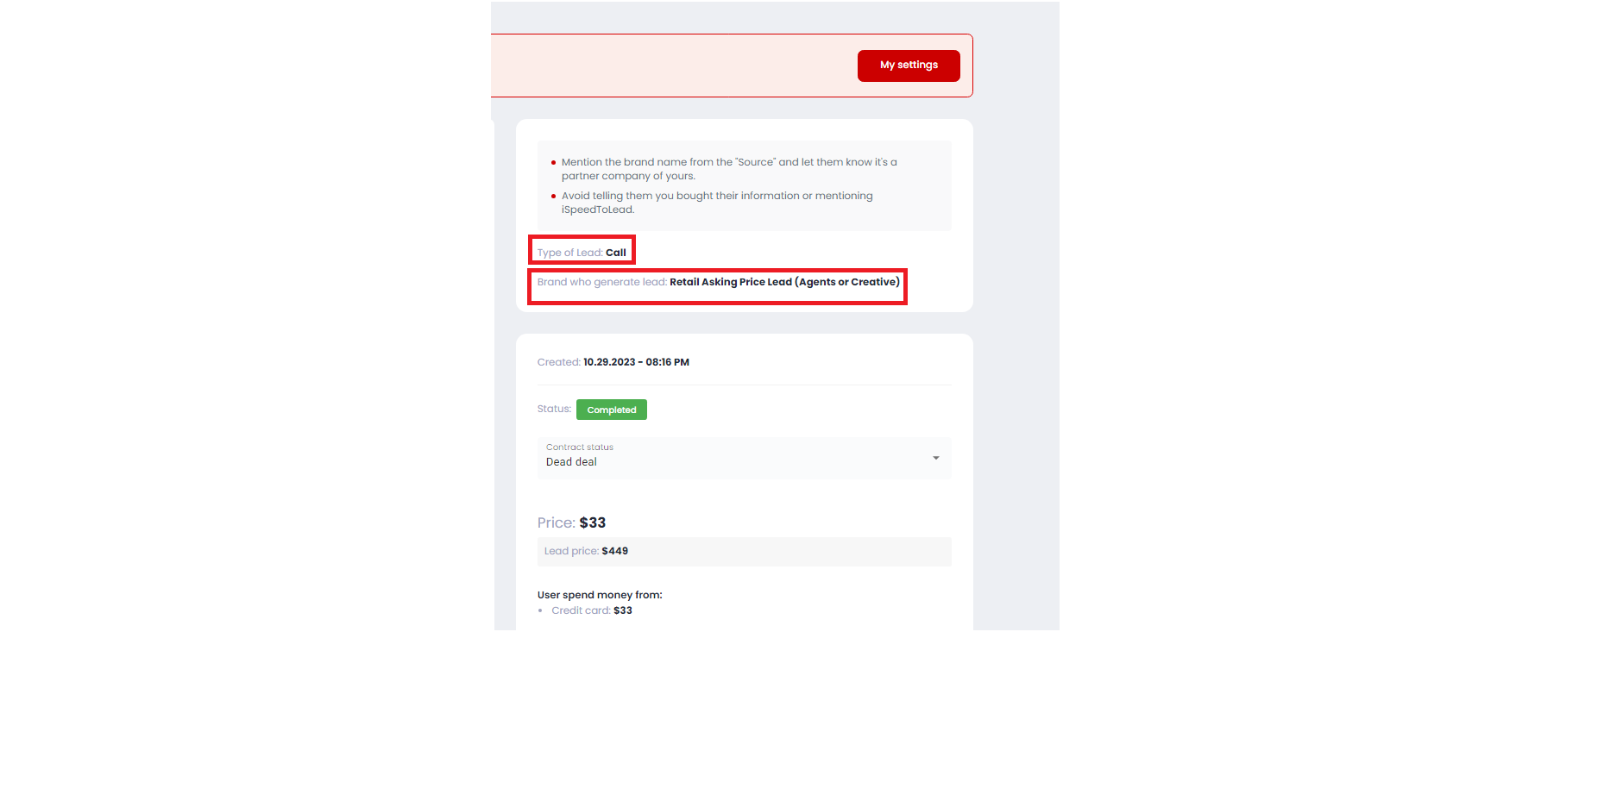Image resolution: width=1604 pixels, height=801 pixels.
Task: Click the User spend money from heading
Action: pos(600,595)
